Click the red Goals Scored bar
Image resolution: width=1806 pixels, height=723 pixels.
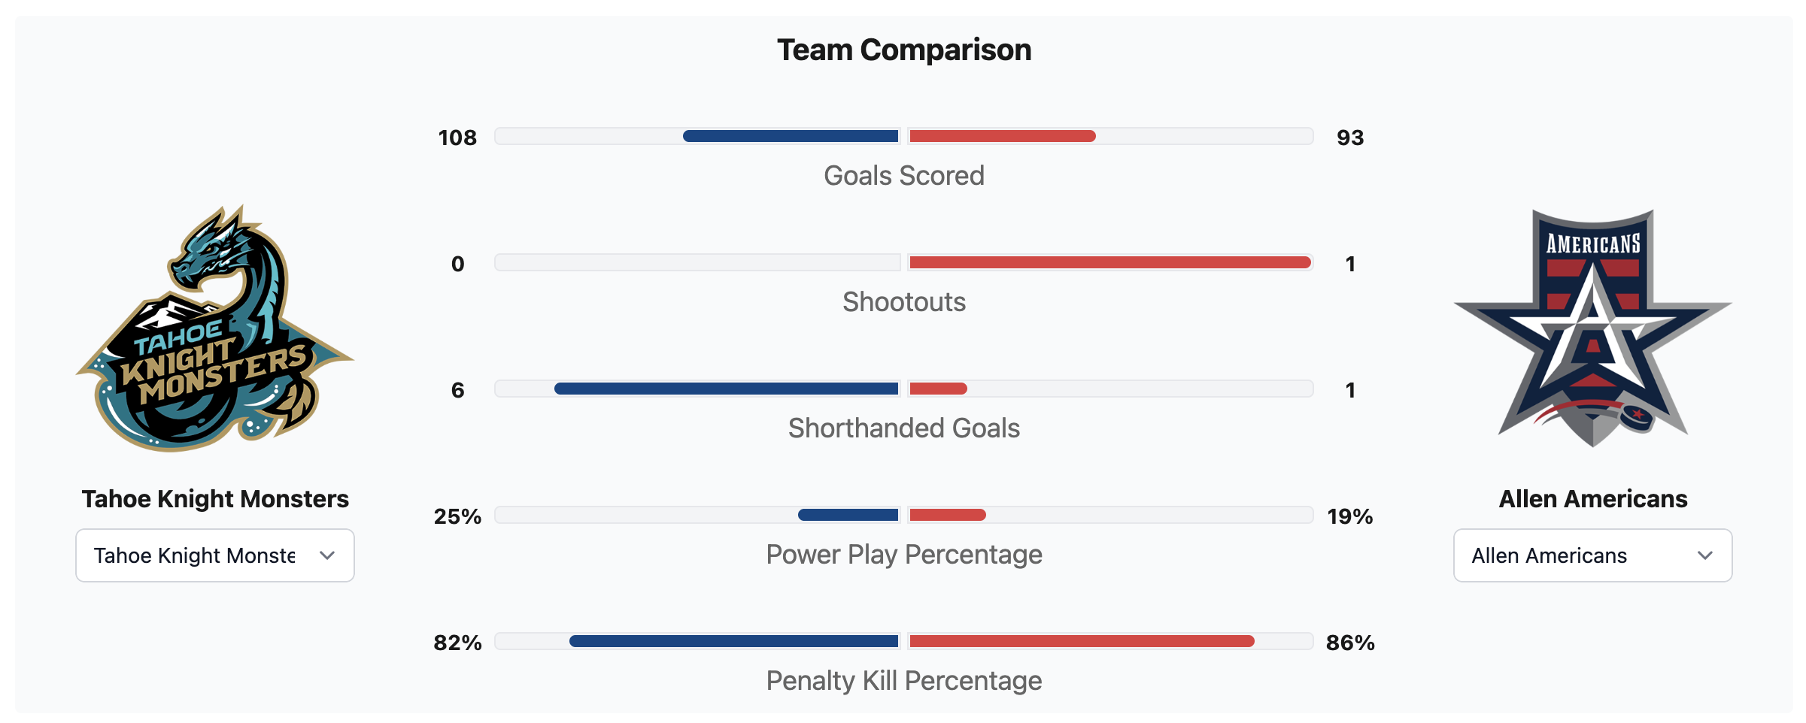1002,136
